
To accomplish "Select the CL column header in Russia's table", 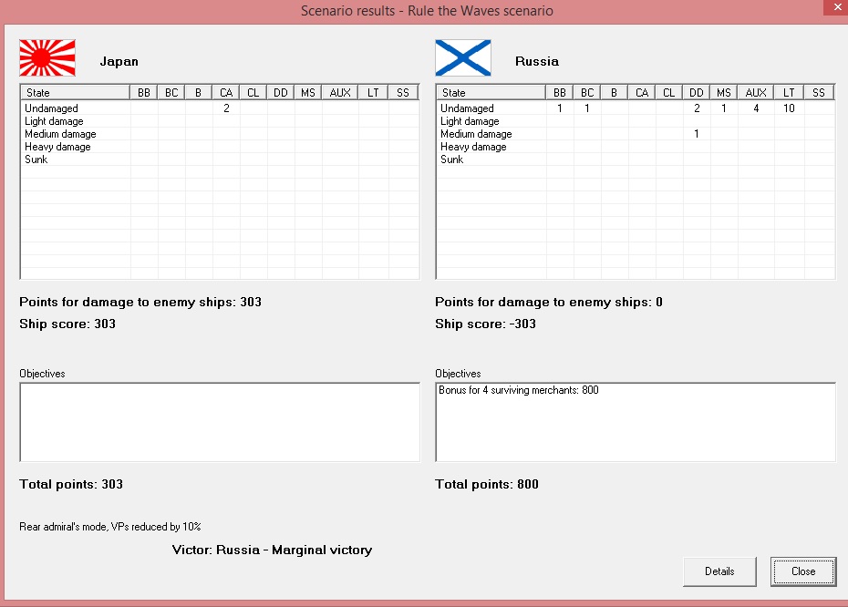I will (x=669, y=92).
